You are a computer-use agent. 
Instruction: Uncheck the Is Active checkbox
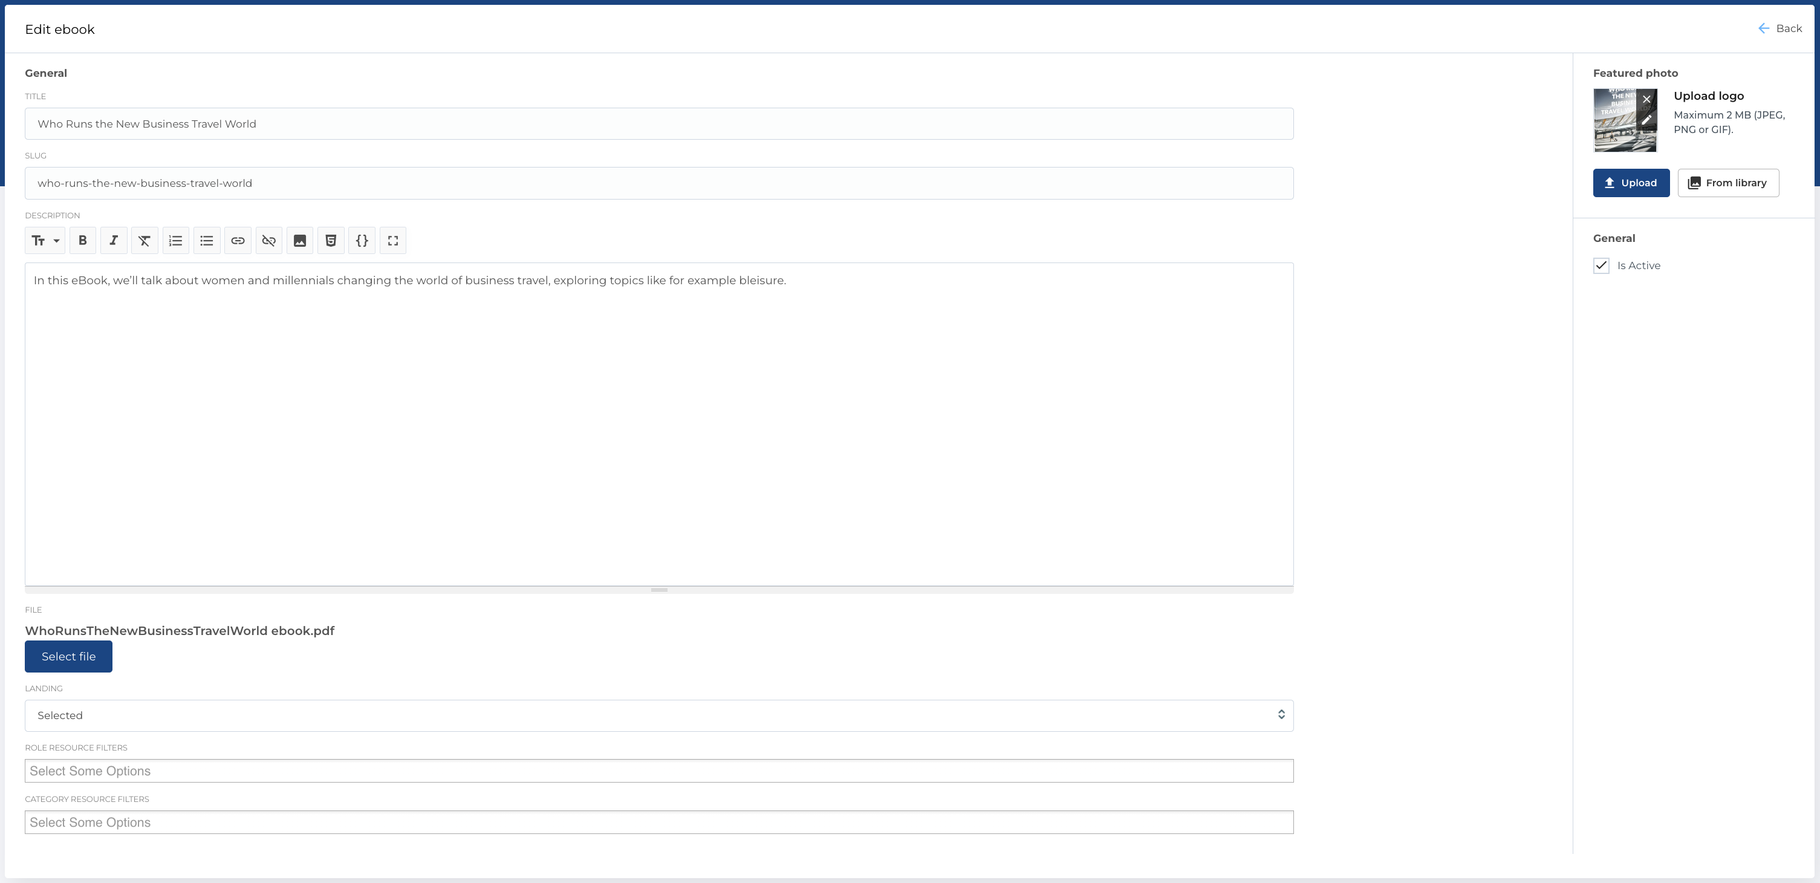(1601, 266)
